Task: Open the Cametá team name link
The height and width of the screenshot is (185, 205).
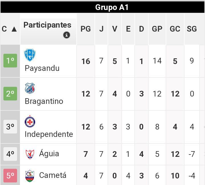Action: tap(53, 175)
